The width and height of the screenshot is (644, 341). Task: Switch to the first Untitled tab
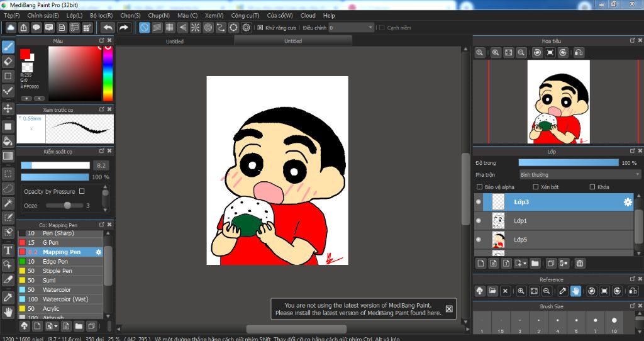coord(175,41)
